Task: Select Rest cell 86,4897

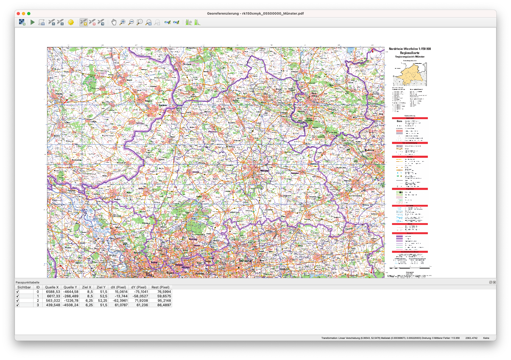Action: pyautogui.click(x=160, y=305)
